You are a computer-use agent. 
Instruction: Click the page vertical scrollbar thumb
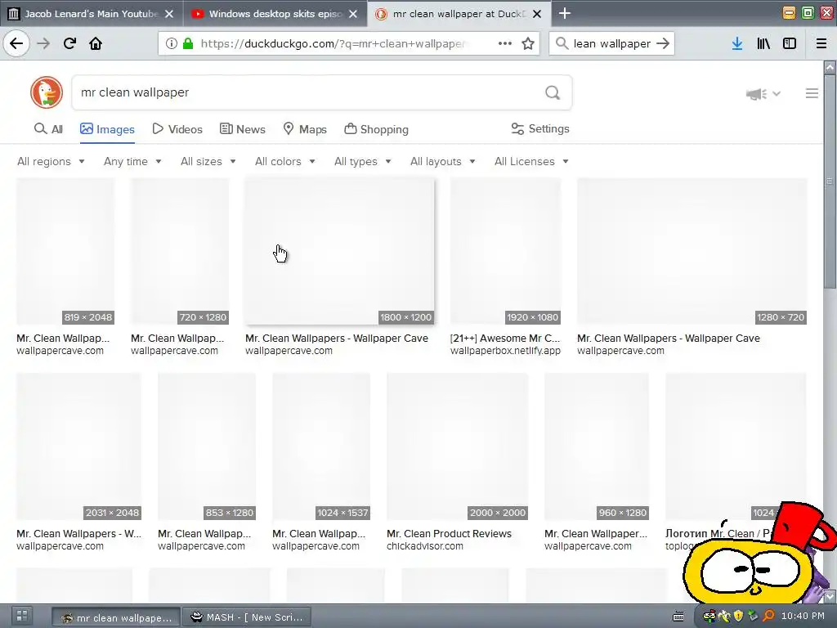[830, 182]
